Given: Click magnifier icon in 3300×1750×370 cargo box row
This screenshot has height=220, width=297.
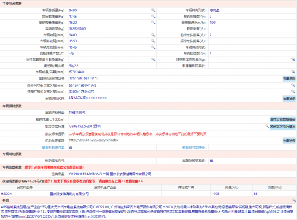Looking at the screenshot, I should click(293, 92).
